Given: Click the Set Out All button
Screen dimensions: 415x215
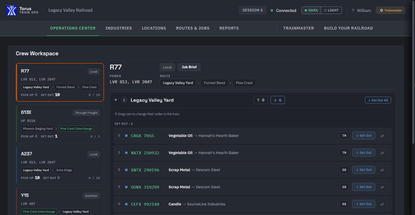Looking at the screenshot, I should click(378, 100).
